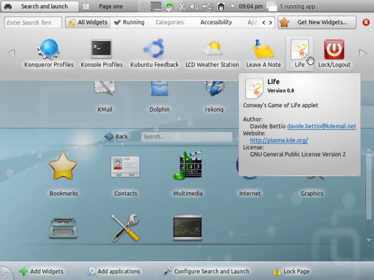Click Add Widgets in bottom toolbar

tap(41, 271)
